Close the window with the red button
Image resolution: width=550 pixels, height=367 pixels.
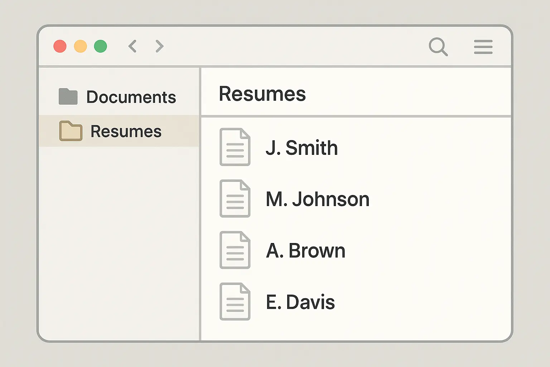(60, 46)
